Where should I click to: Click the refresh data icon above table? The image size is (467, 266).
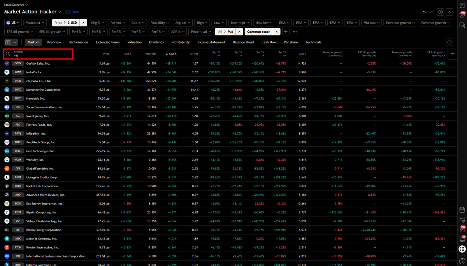click(x=449, y=42)
